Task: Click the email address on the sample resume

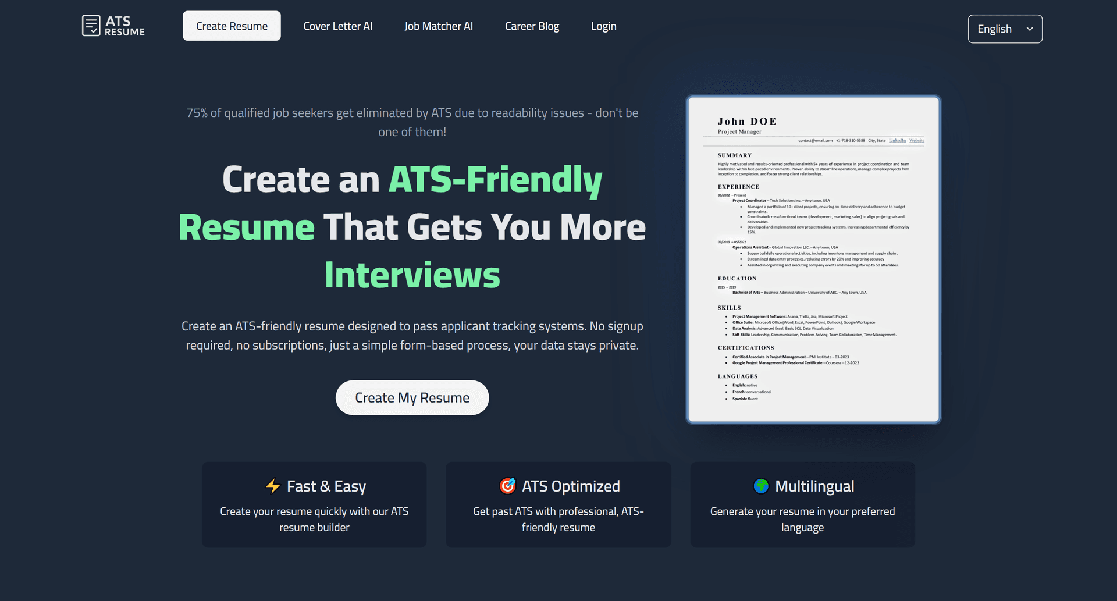Action: tap(816, 140)
